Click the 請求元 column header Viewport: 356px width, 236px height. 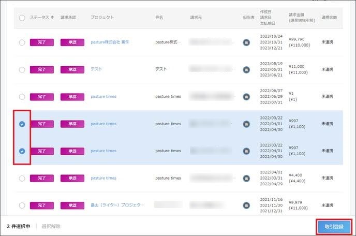(196, 17)
